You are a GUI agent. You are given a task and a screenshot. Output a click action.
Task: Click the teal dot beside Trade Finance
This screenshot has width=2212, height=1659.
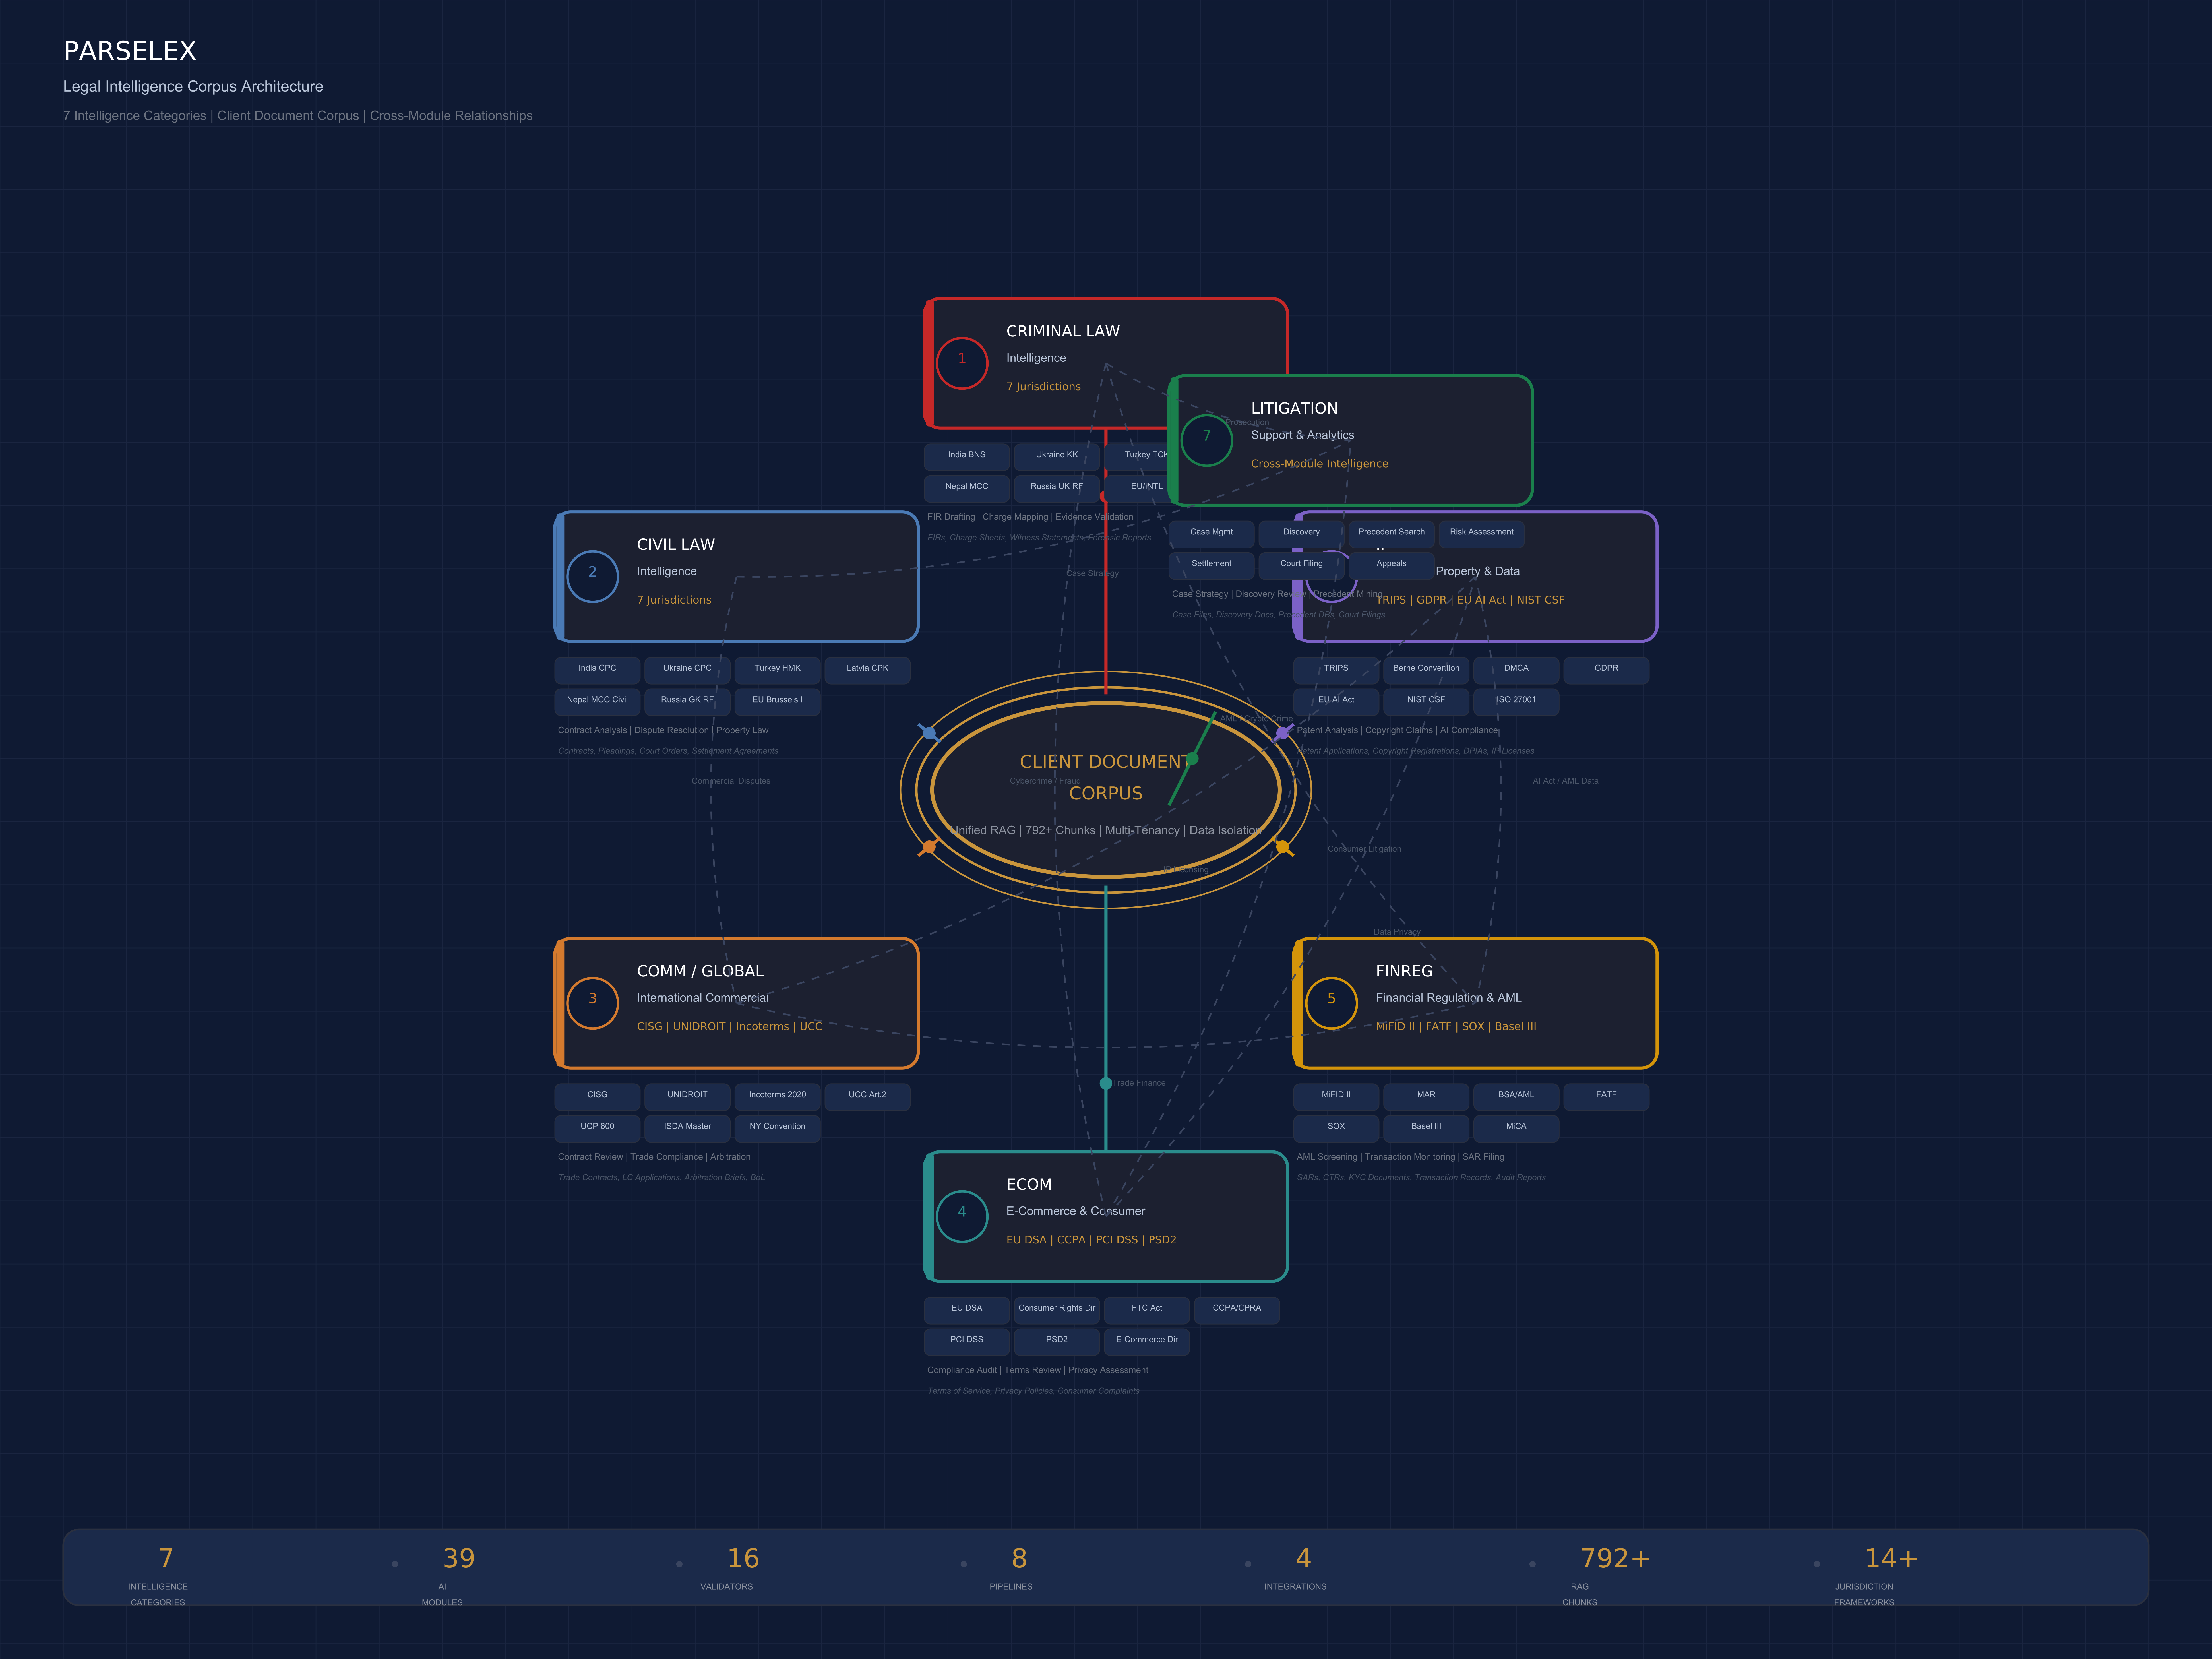pos(1106,1083)
